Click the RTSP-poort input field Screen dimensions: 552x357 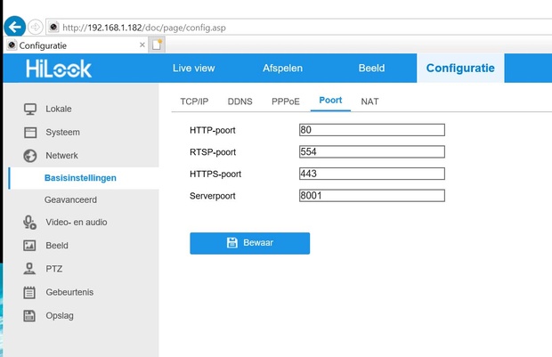pos(372,151)
